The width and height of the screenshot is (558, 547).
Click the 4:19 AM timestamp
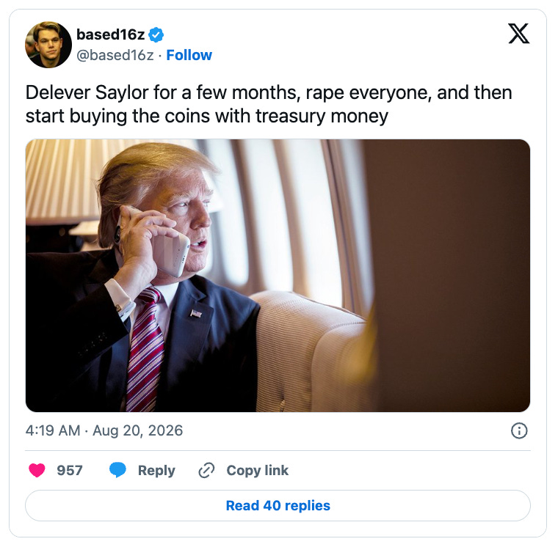click(53, 430)
